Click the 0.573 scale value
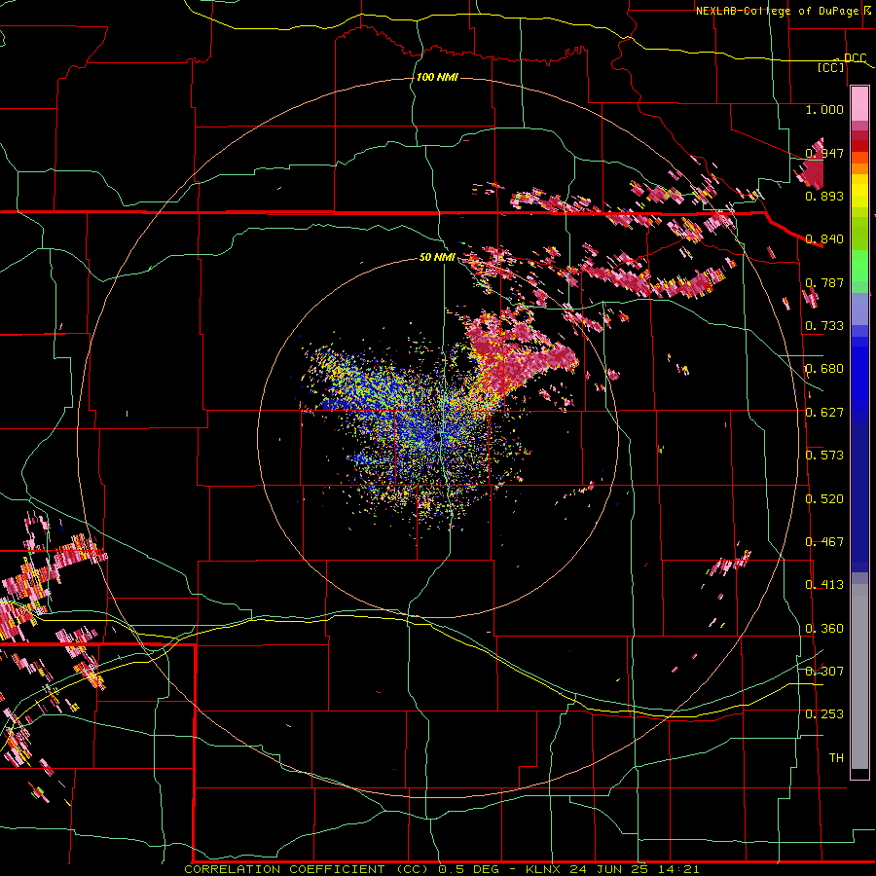 824,456
